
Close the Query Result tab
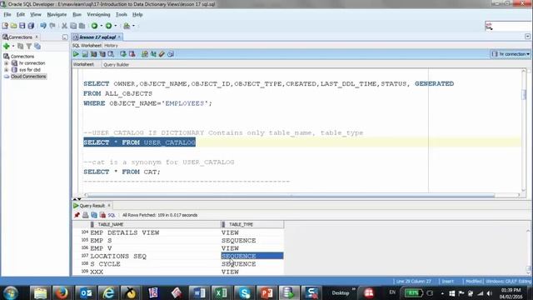(x=109, y=206)
